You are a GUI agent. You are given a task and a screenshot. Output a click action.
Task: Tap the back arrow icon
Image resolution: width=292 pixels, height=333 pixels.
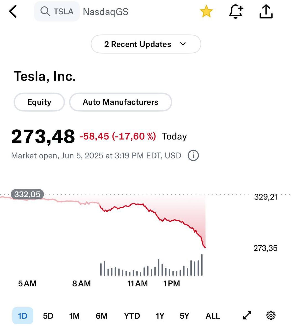coord(13,12)
